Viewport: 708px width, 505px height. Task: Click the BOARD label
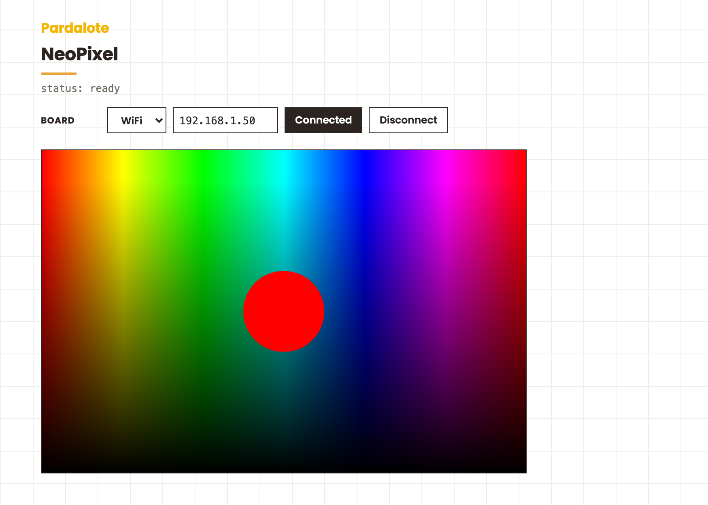click(x=58, y=120)
